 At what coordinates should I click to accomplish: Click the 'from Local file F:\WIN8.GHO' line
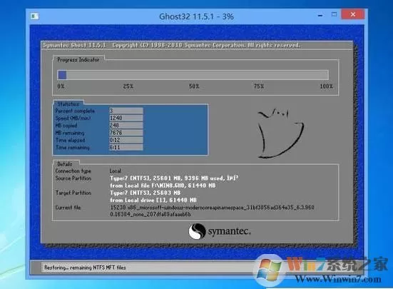click(163, 186)
